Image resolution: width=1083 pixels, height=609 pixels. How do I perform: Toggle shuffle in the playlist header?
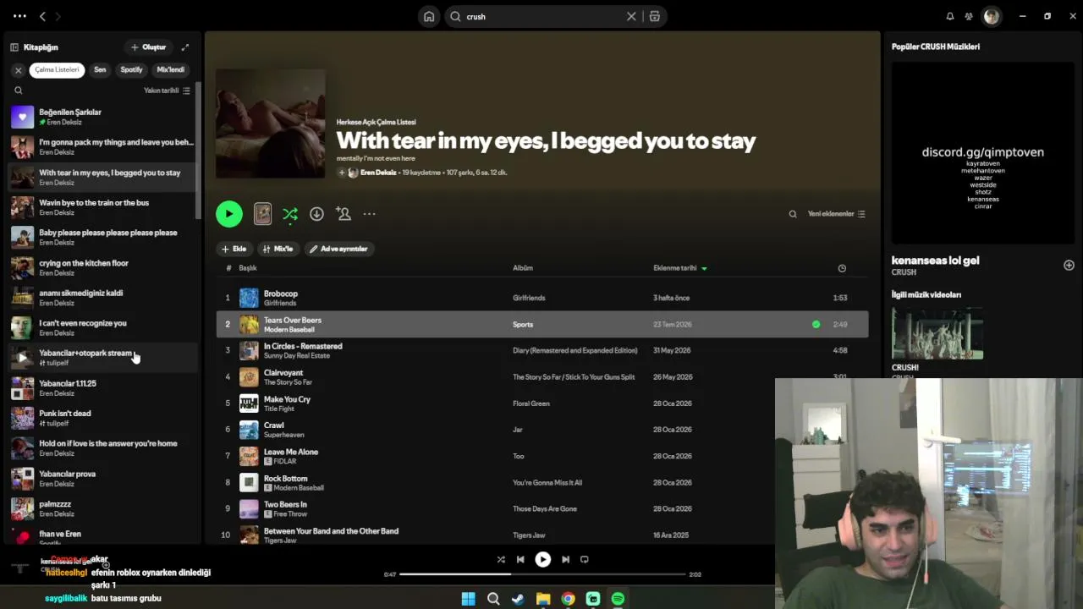pos(290,214)
